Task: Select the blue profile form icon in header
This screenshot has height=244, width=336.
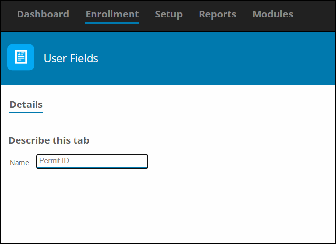Action: pos(21,57)
